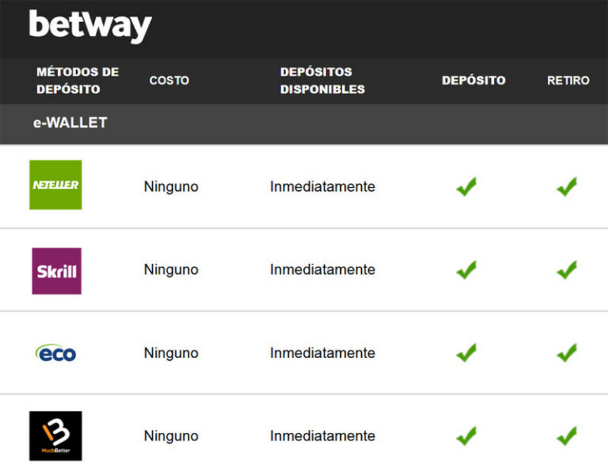
Task: Select the Neteller logo
Action: (56, 184)
